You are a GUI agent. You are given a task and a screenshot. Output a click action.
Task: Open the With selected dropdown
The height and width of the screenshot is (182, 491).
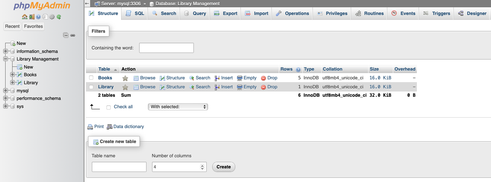(178, 107)
